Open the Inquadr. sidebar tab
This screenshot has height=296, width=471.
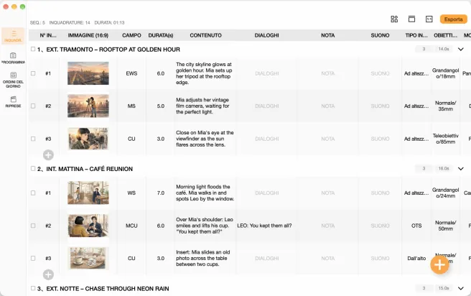(13, 36)
